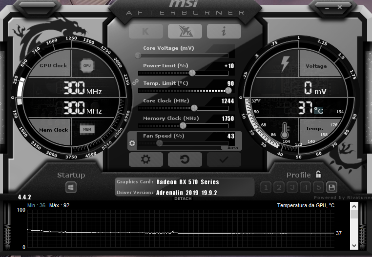
Task: Select profile slot 5
Action: click(x=319, y=188)
